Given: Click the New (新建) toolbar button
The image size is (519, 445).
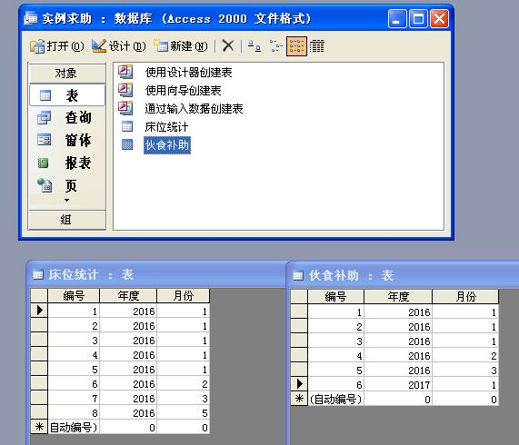Looking at the screenshot, I should tap(181, 46).
